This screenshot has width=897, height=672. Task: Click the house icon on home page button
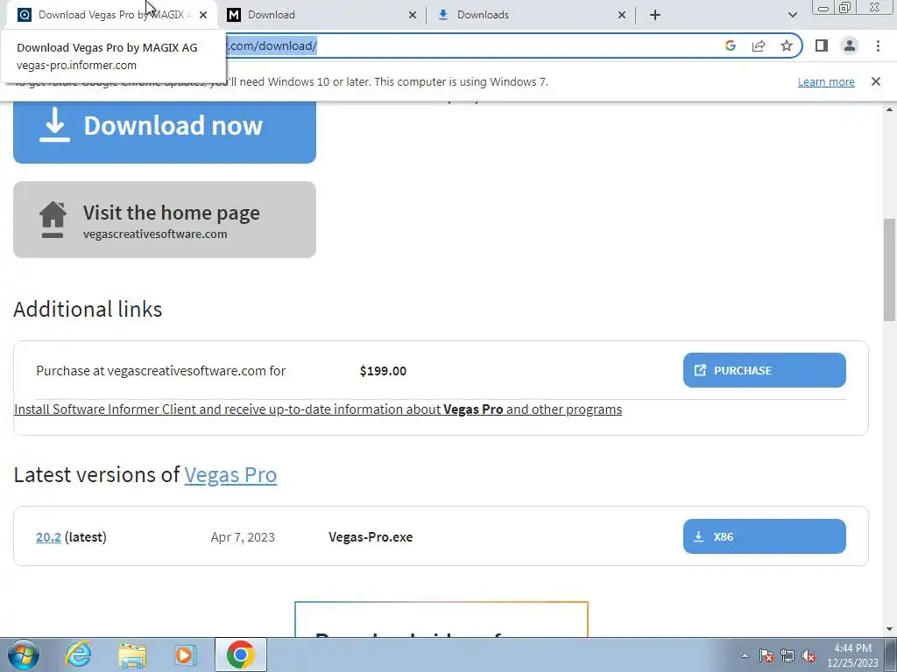point(53,220)
